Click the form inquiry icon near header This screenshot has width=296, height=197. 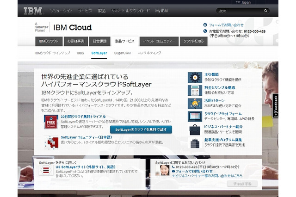(205, 25)
